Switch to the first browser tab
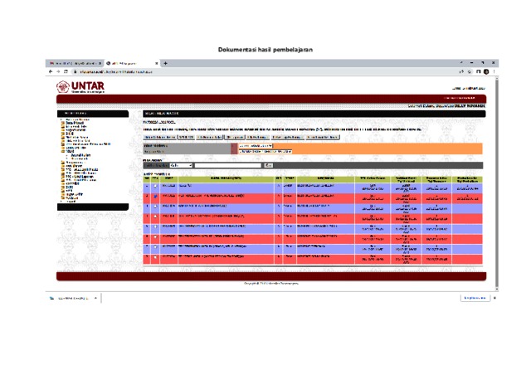Screen dimensions: 531x375 [x=73, y=63]
